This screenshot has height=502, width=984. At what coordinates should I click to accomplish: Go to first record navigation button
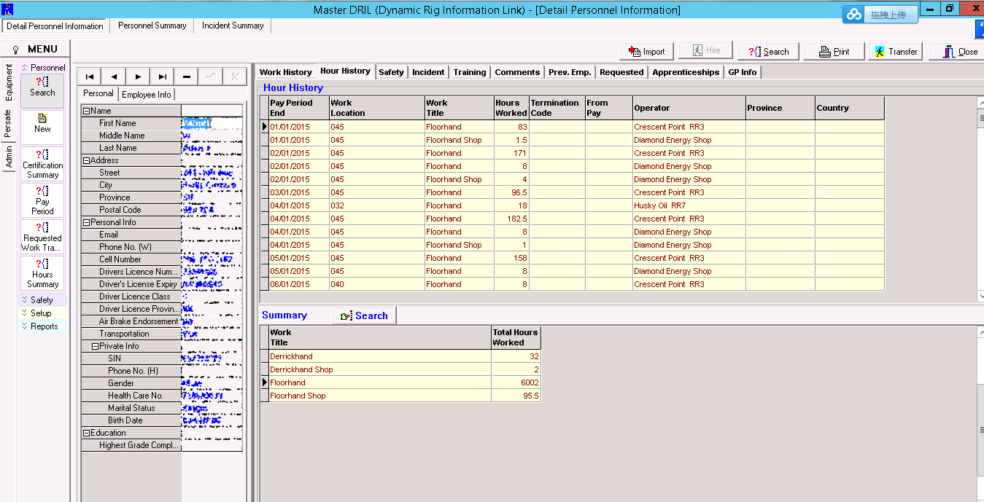point(89,77)
